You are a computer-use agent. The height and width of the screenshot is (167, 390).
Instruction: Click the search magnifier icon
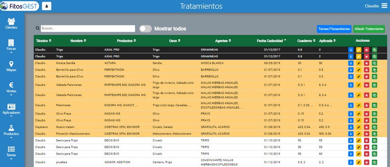tap(38, 28)
